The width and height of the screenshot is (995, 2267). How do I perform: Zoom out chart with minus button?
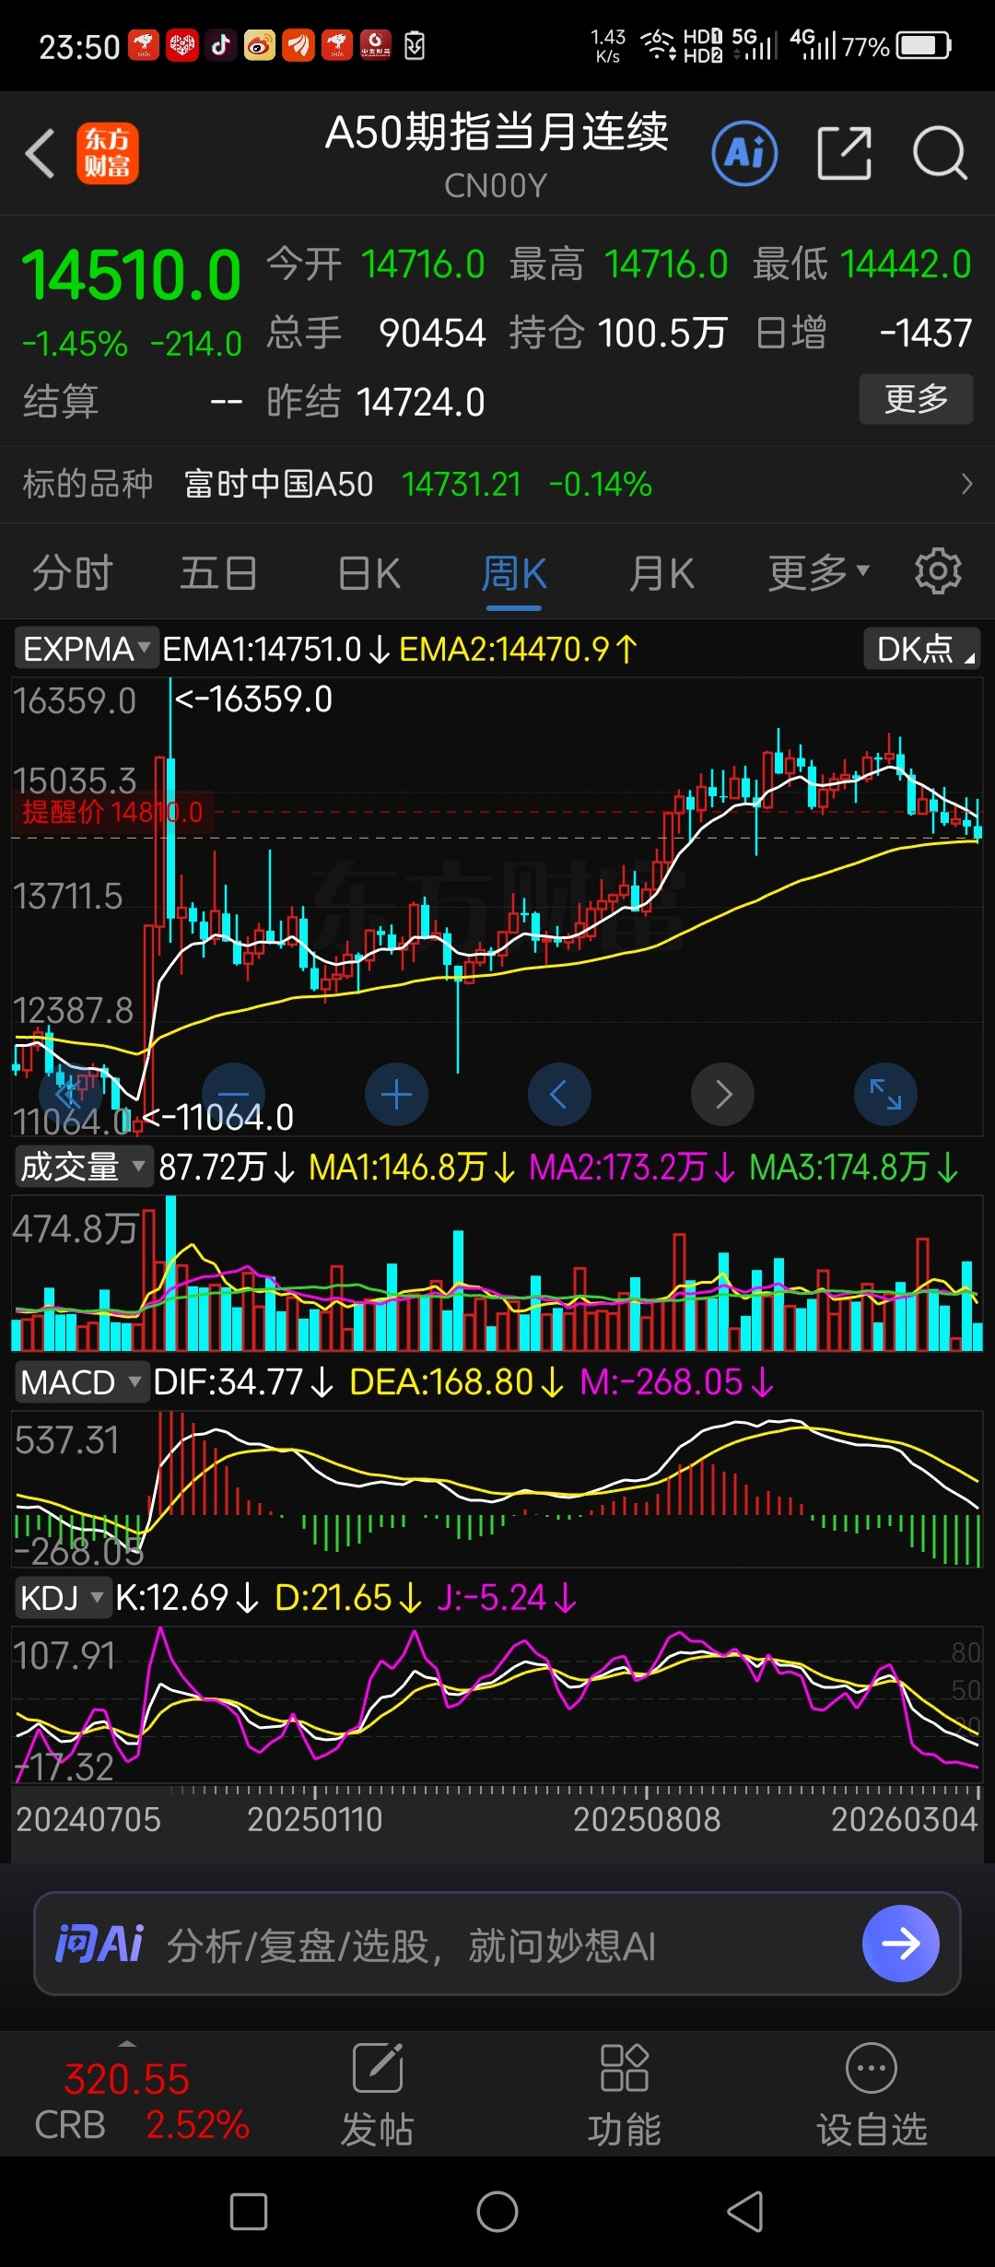(x=234, y=1095)
